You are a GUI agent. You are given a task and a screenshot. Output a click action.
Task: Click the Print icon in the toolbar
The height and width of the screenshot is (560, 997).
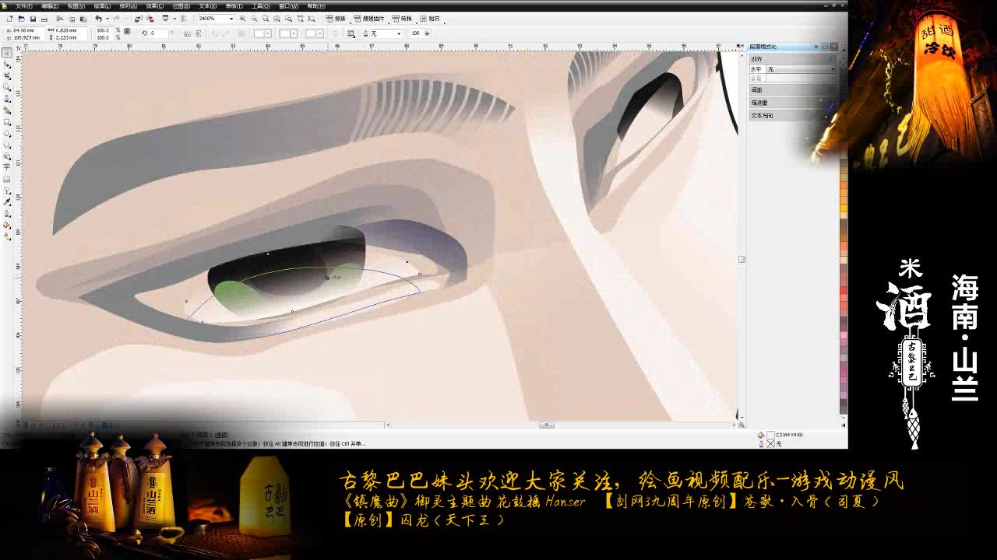pyautogui.click(x=44, y=19)
